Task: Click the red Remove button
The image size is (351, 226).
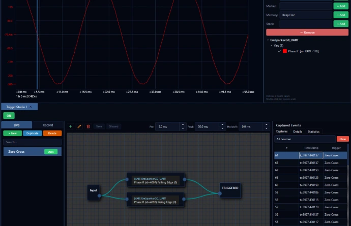Action: point(307,33)
